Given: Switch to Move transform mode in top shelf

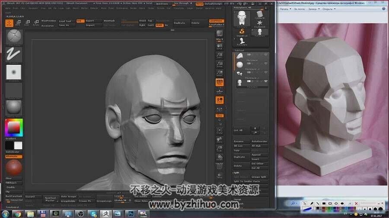Looking at the screenshot, I should coord(18,23).
